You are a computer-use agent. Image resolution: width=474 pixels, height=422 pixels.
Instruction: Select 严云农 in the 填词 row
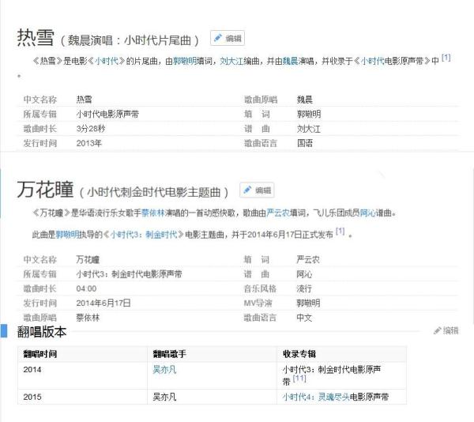[x=308, y=259]
